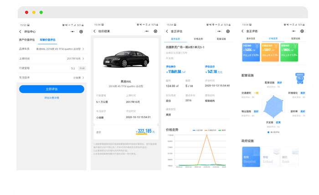319x195 pixels.
Task: Tap the 2020-10-13 15:54:40 evaluation time
Action: (217, 86)
